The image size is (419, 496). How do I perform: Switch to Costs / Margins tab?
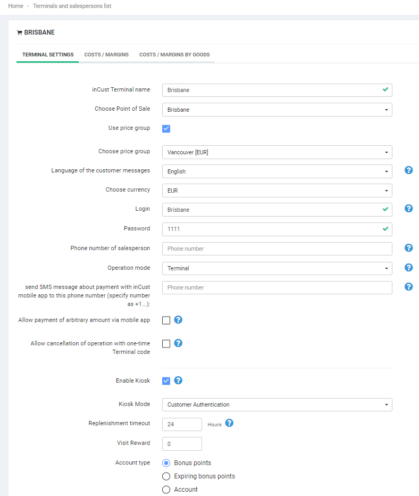pyautogui.click(x=106, y=55)
